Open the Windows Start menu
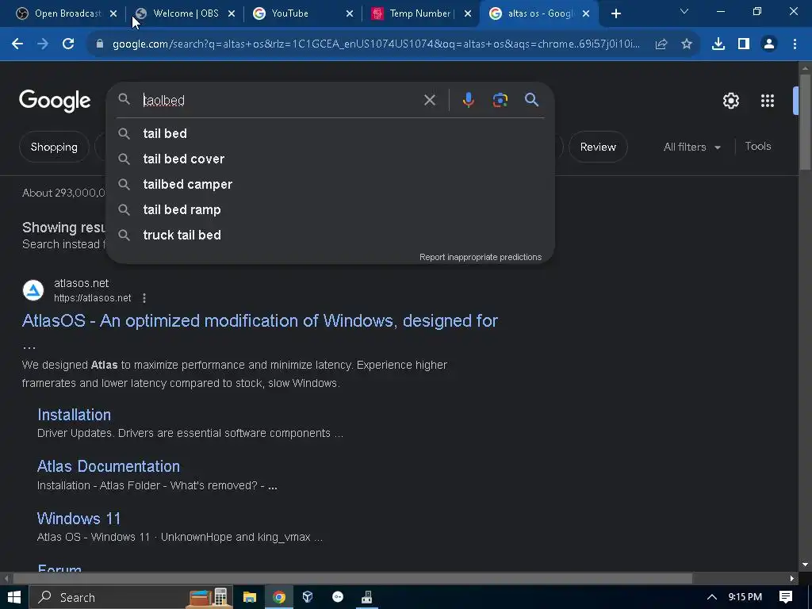This screenshot has width=812, height=609. pos(14,597)
